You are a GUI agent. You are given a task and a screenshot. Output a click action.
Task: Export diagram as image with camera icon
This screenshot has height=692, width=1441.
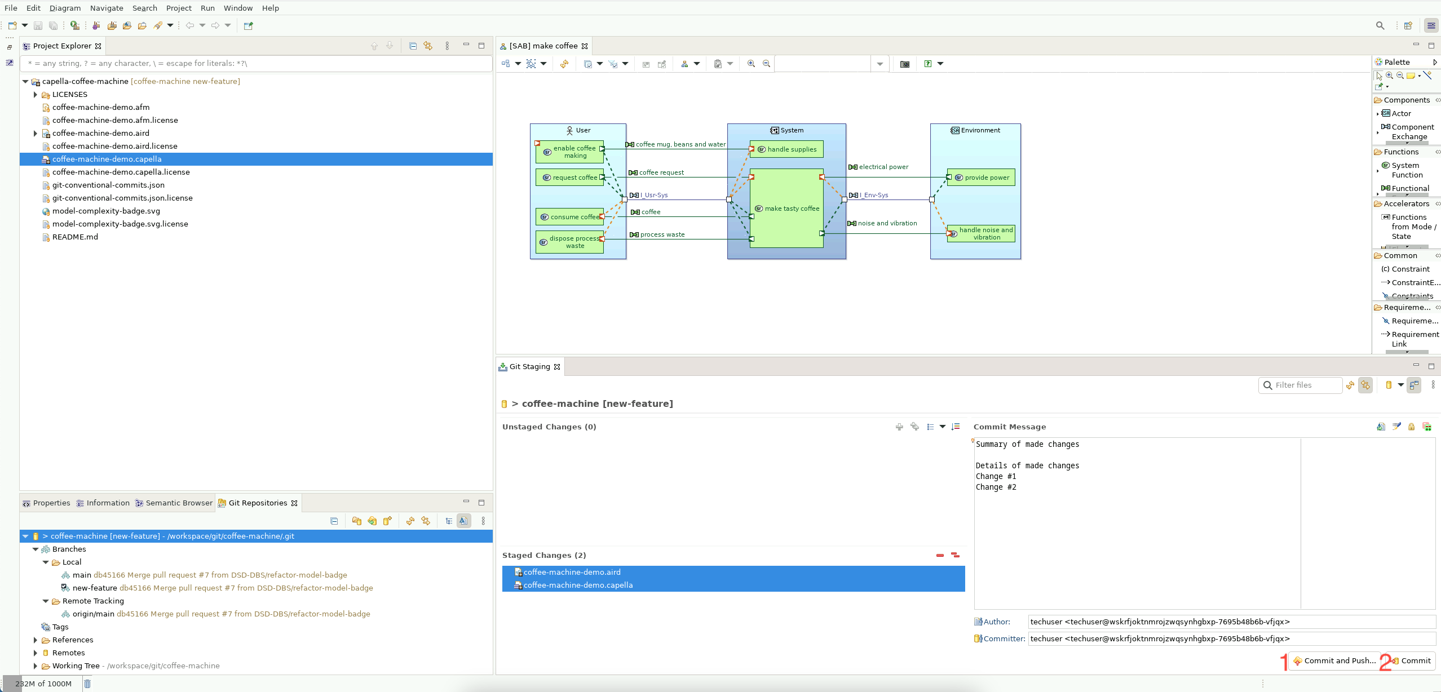[905, 64]
